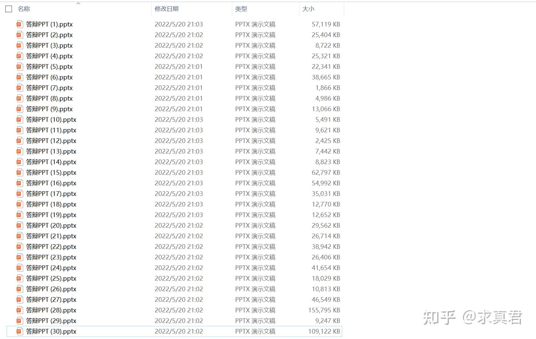Pick the PowerPoint icon beside 答辩PPT (11).pptx
This screenshot has width=536, height=339.
coord(20,130)
